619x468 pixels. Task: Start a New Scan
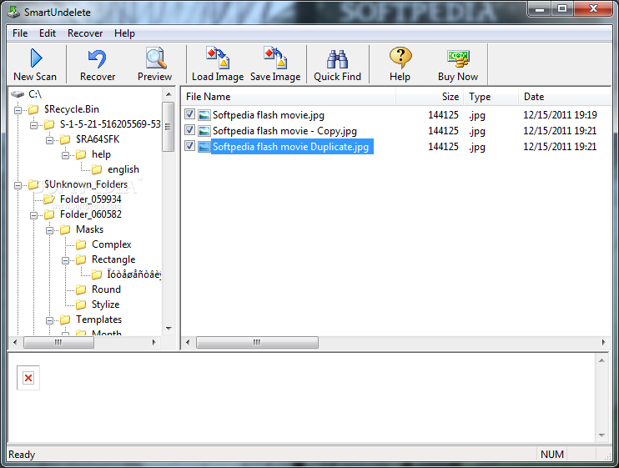point(36,64)
